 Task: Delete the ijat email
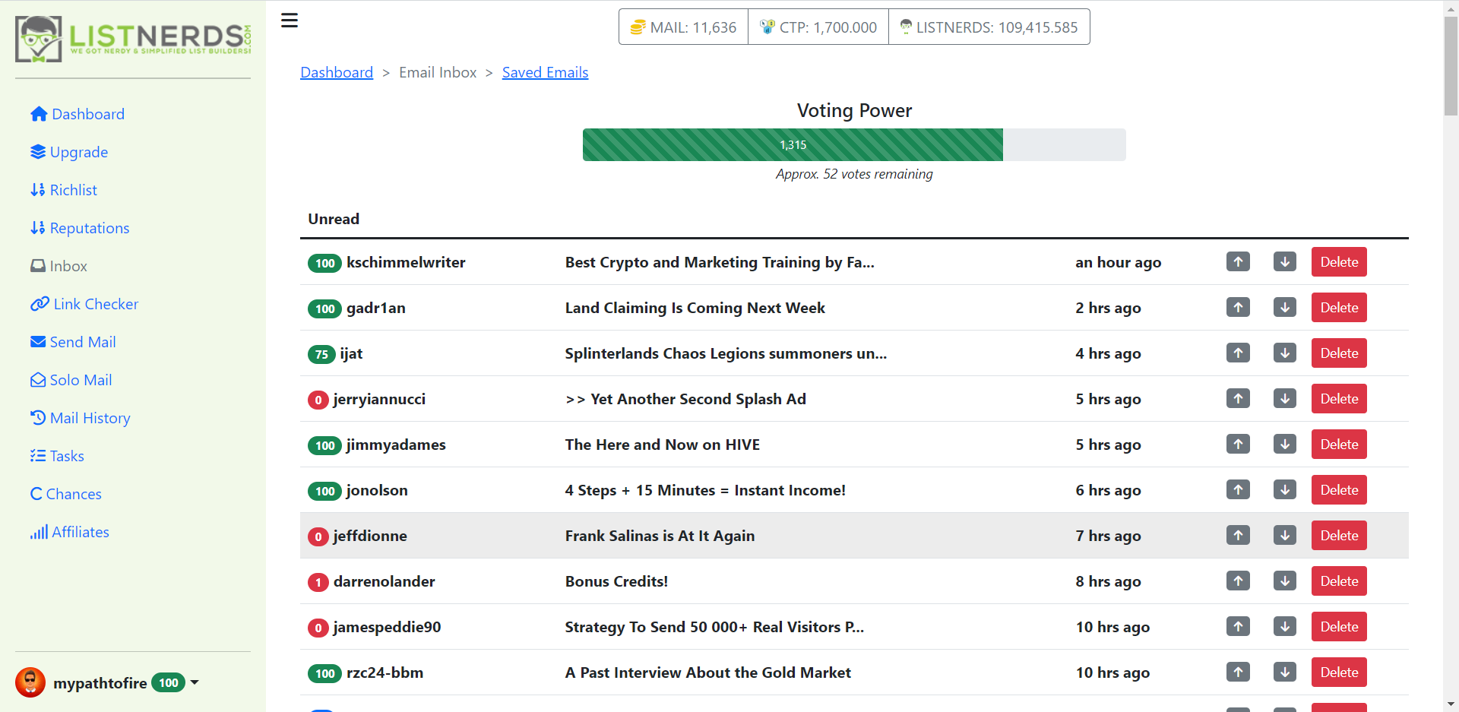point(1339,353)
